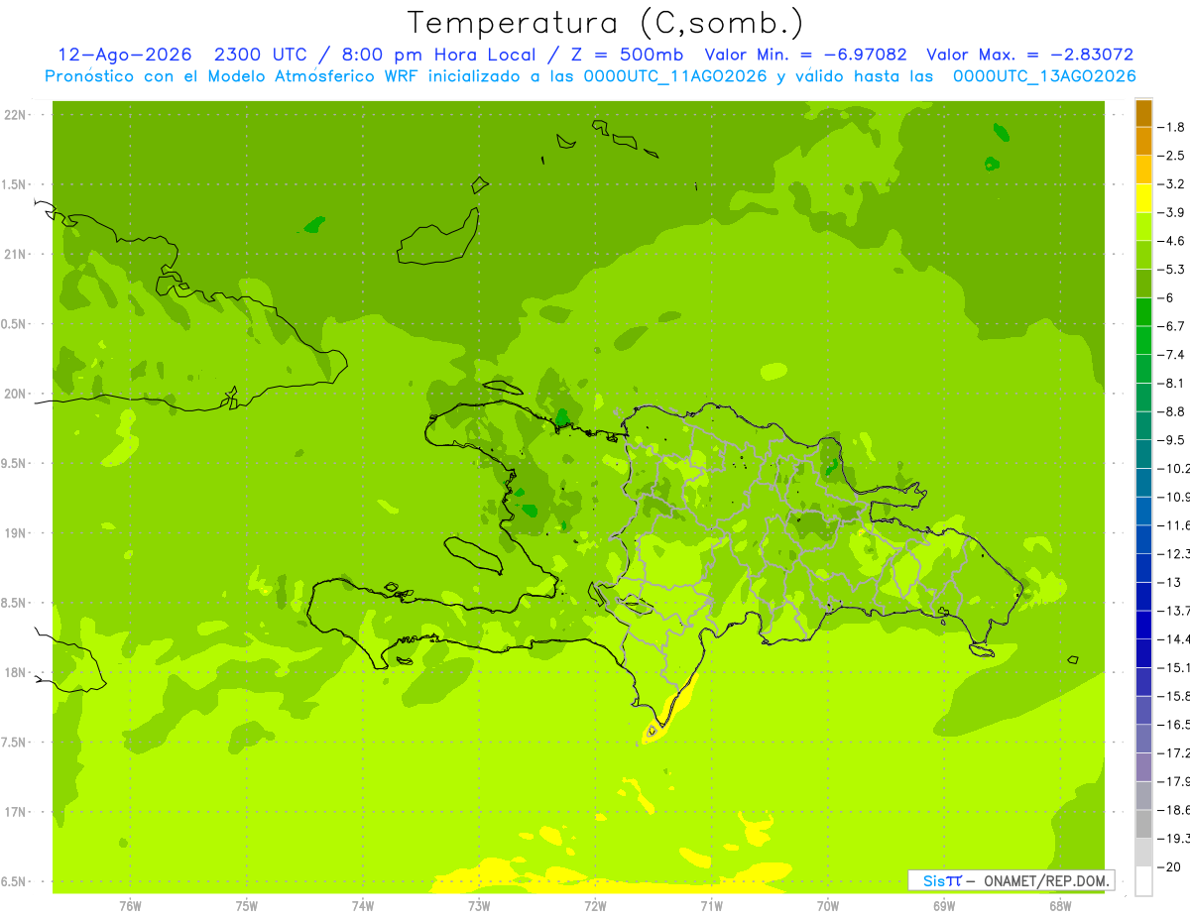Pick the orange swatch between -1.8 and -2.5
Viewport: 1190px width, 919px height.
point(1143,142)
